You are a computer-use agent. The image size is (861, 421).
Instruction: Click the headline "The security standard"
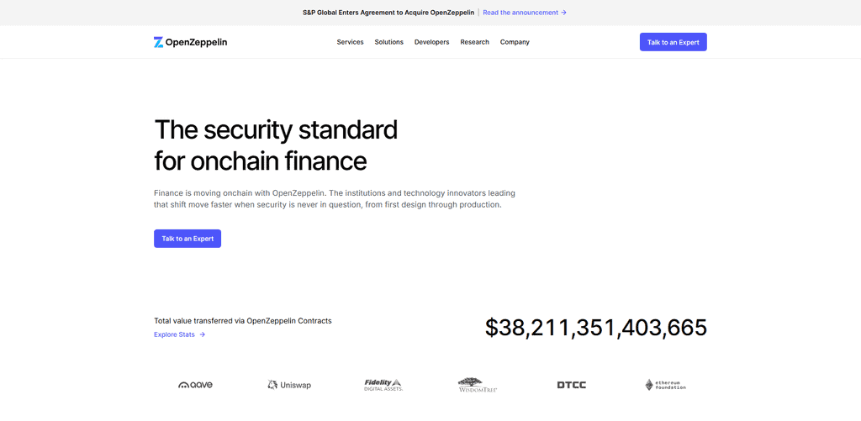pos(276,130)
